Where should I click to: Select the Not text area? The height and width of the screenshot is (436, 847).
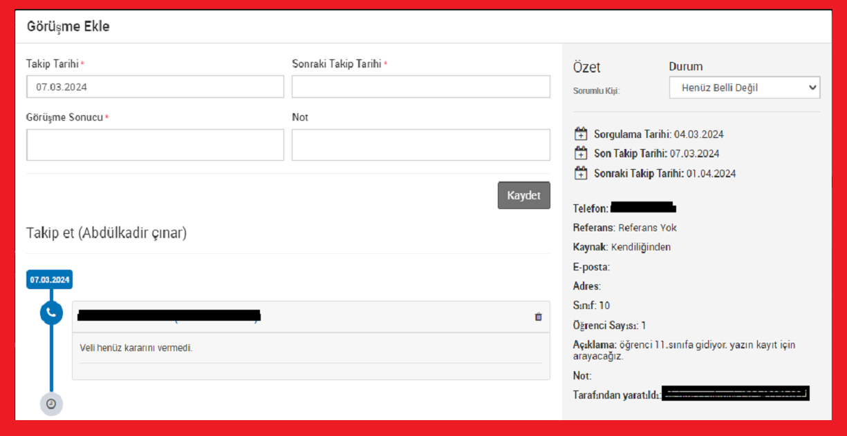point(420,145)
